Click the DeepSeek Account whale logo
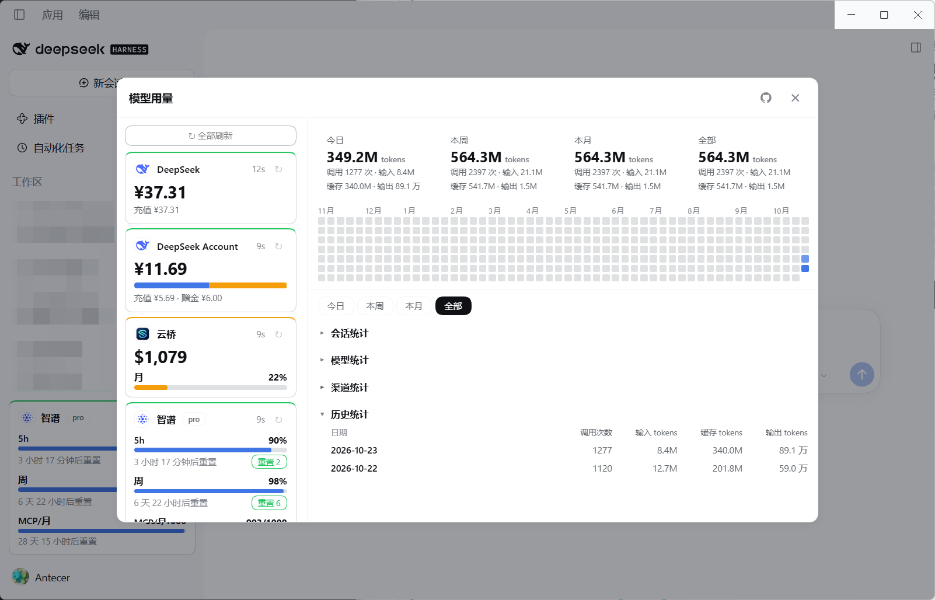935x600 pixels. tap(142, 246)
